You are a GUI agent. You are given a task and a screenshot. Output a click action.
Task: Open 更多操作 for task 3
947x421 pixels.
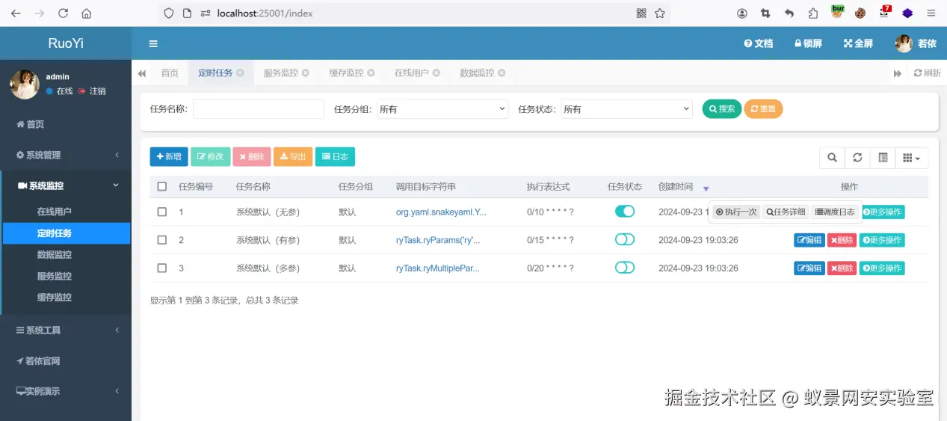[x=882, y=268]
